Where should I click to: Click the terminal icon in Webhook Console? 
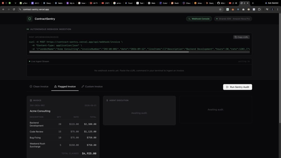tap(189, 18)
